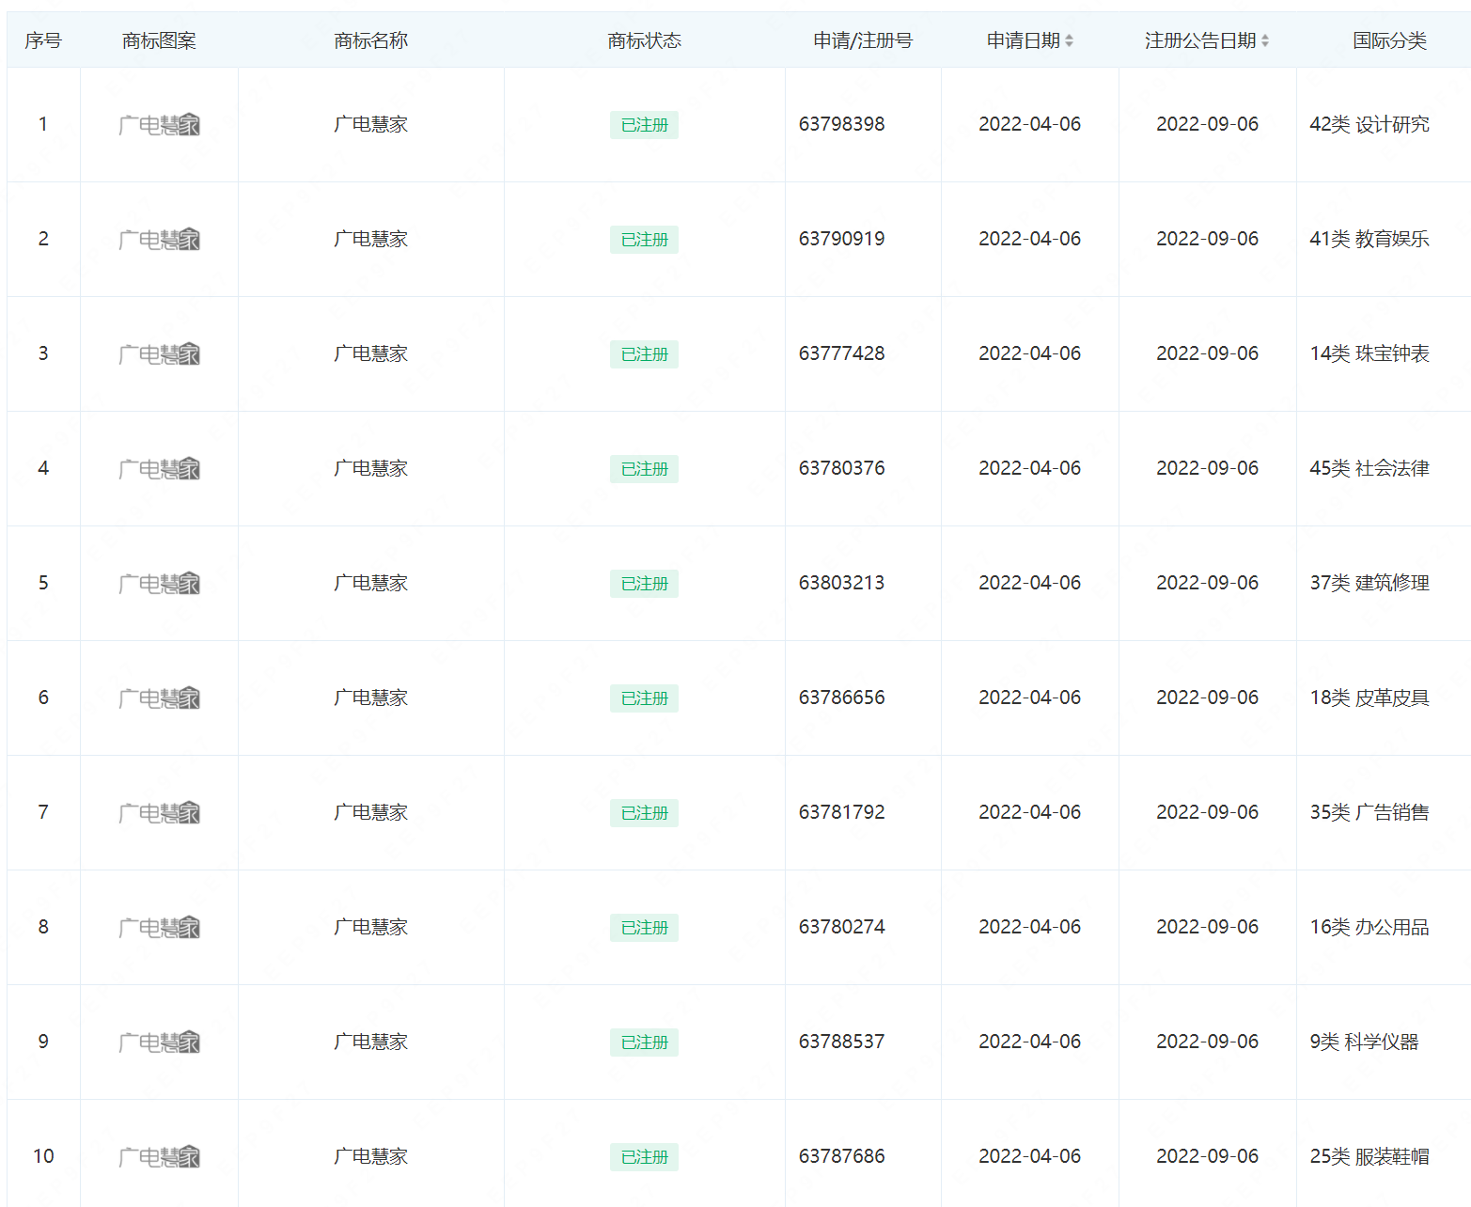Click 已注册 status tag for 63803213

[644, 584]
